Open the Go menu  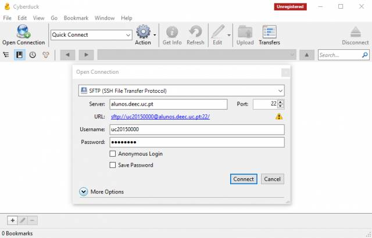[54, 18]
